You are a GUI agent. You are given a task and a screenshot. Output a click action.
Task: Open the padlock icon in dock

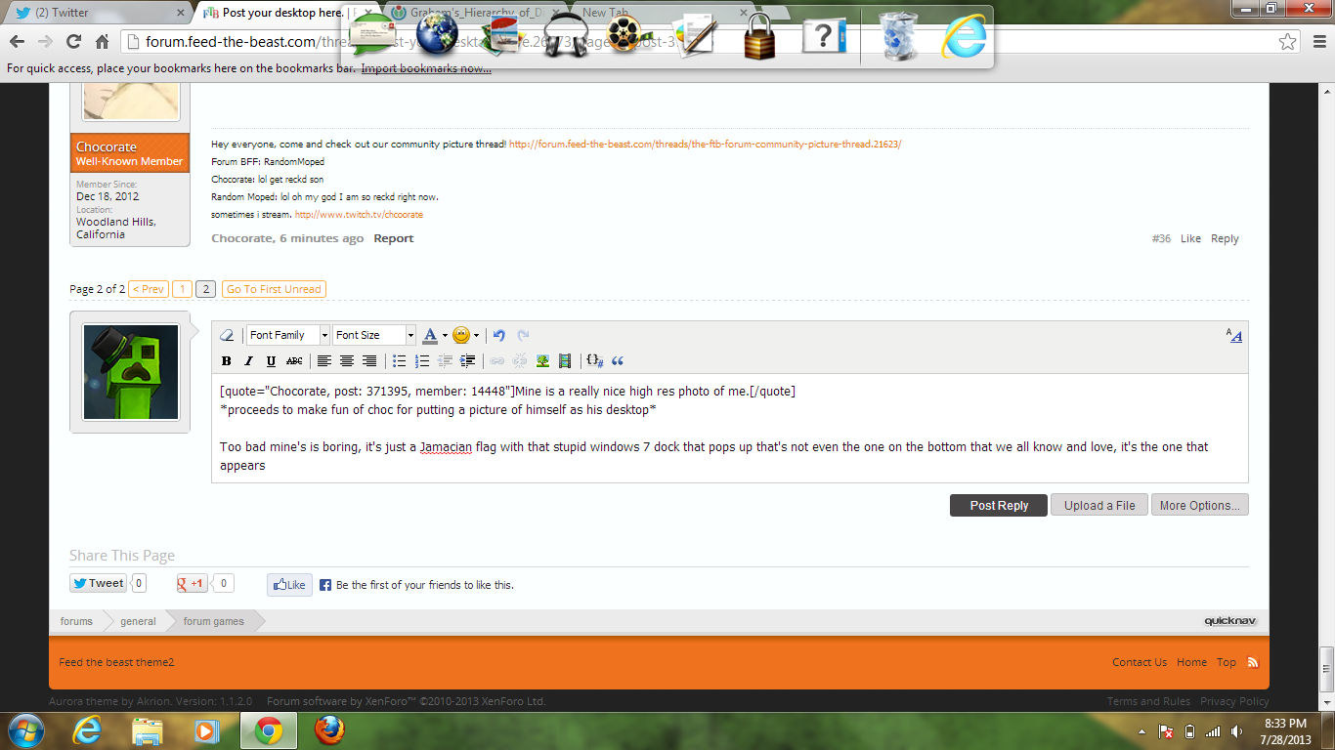coord(759,36)
